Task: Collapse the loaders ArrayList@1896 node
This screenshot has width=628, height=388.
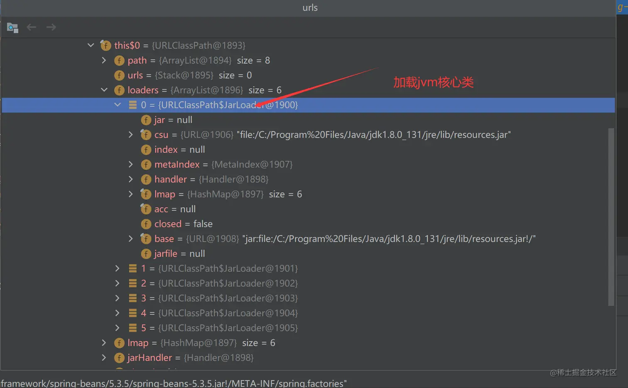Action: tap(104, 90)
